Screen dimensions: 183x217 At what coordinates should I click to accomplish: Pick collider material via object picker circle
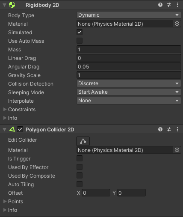tap(177, 150)
